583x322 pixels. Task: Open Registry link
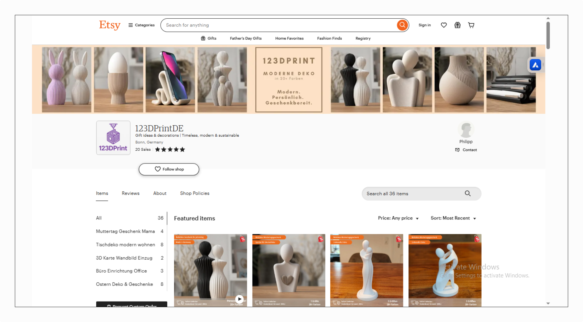pyautogui.click(x=363, y=38)
